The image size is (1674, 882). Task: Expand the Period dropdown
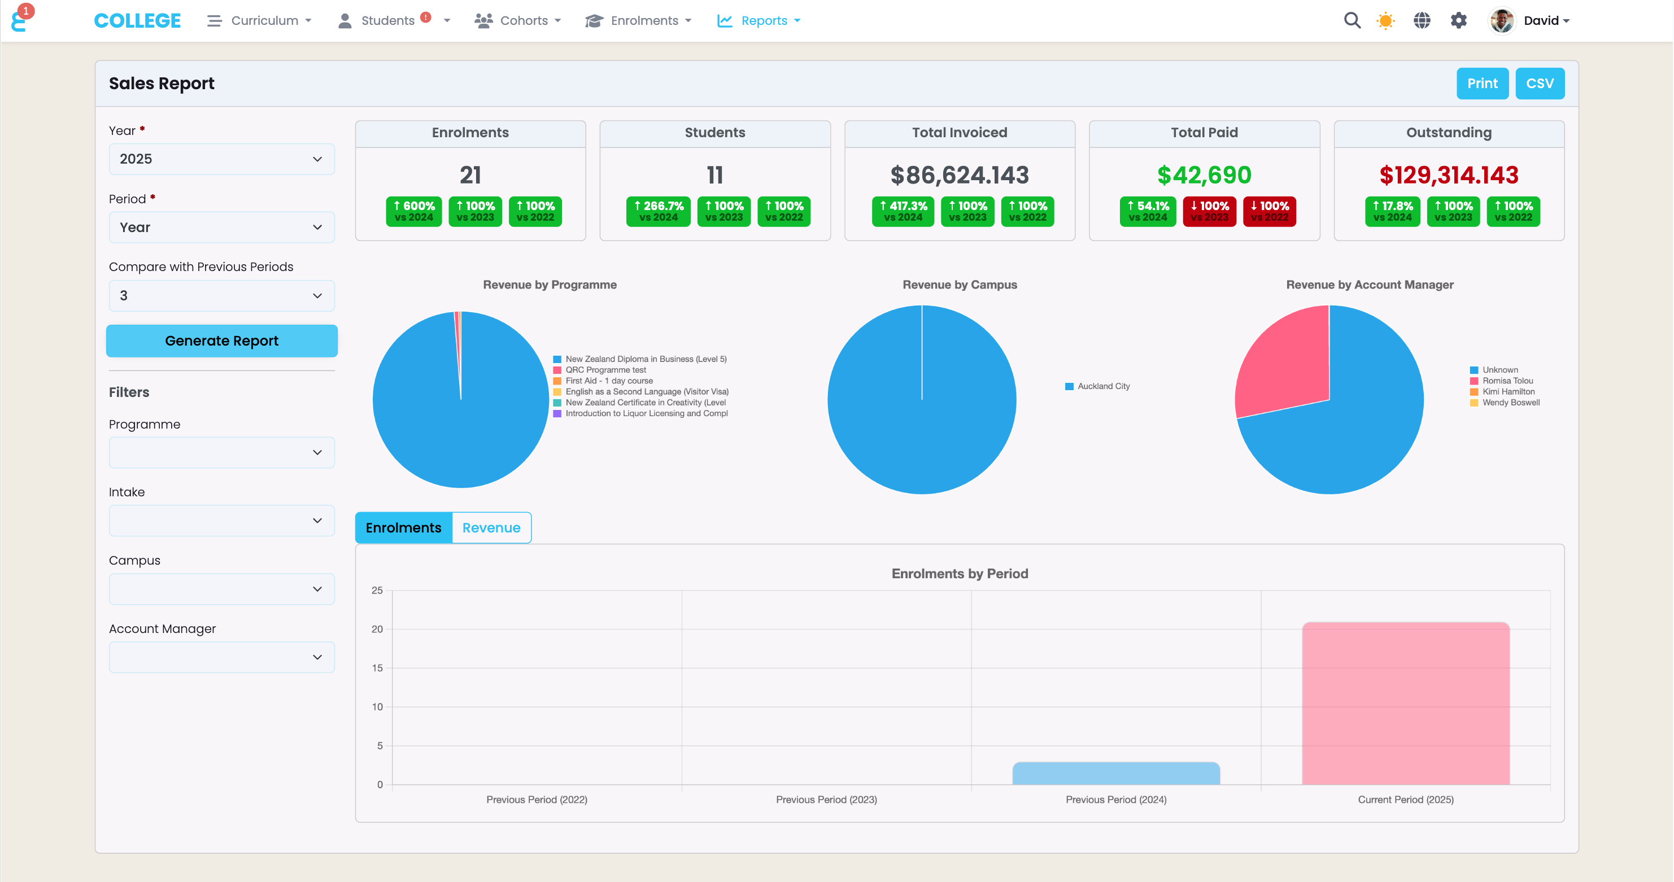tap(221, 228)
